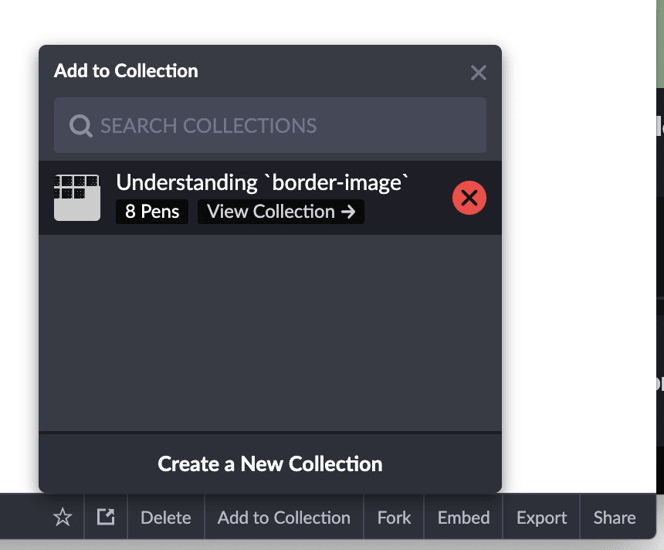Click Add to Collection in footer bar
Image resolution: width=664 pixels, height=550 pixels.
(283, 518)
